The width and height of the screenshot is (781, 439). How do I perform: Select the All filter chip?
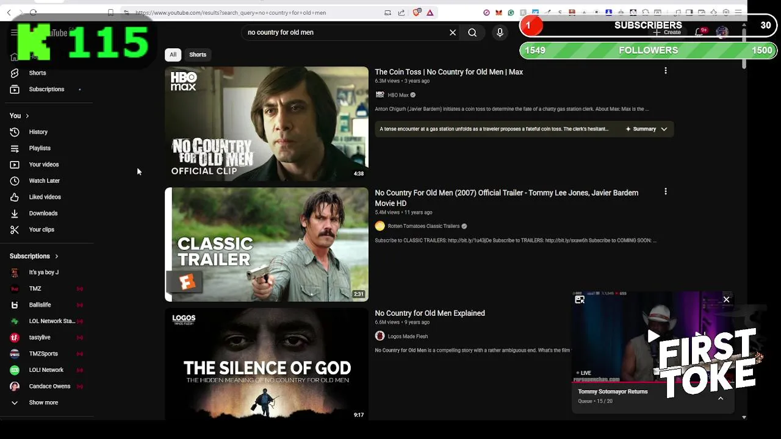point(173,54)
